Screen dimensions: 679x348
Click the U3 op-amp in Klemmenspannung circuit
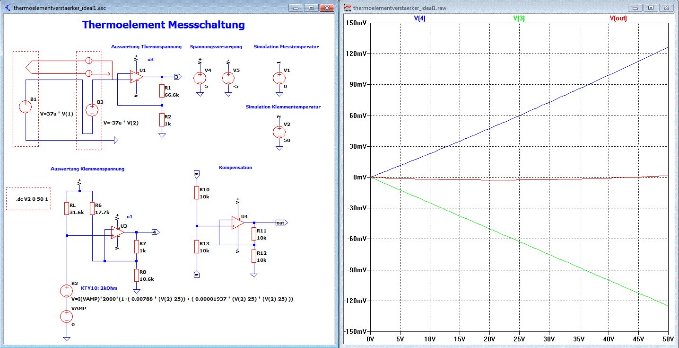[117, 232]
